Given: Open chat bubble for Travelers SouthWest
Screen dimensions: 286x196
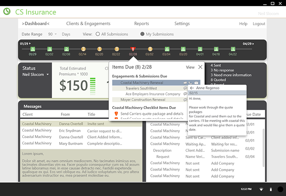Looking at the screenshot, I should (x=185, y=89).
